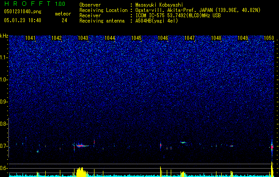Click the HROFFT program title text
279x177 pixels.
27,4
